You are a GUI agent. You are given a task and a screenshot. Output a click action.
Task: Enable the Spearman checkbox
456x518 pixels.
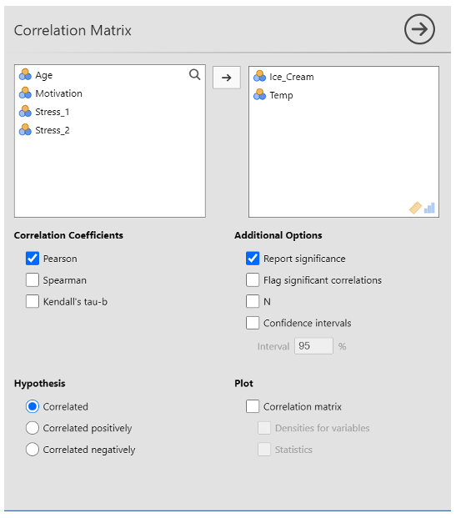coord(33,279)
